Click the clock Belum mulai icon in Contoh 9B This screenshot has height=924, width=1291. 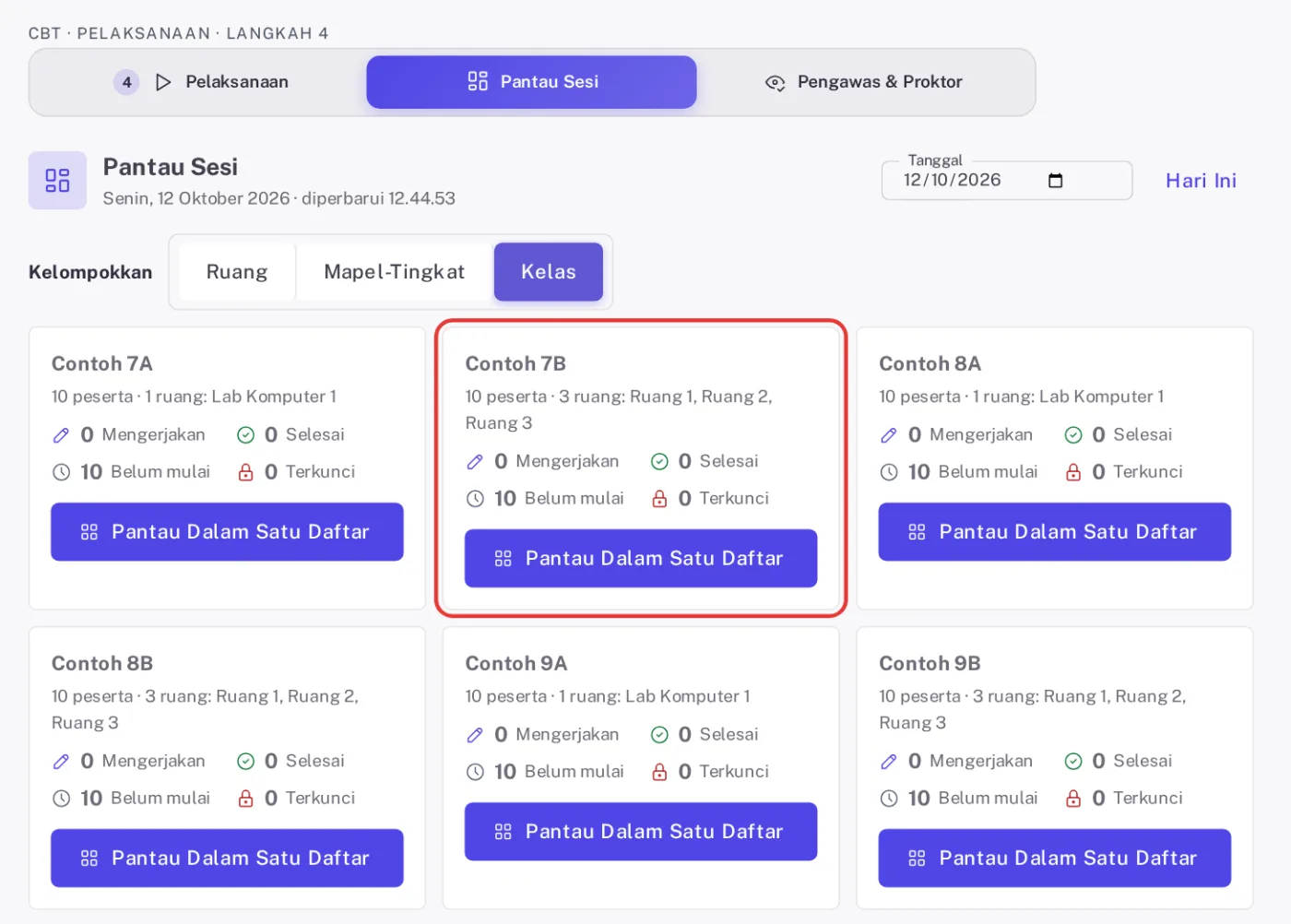tap(889, 799)
